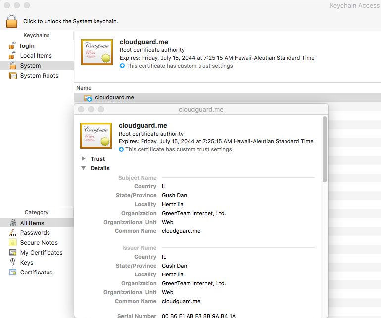Click the Keys icon in Category
Screen dimensions: 381x318
(x=12, y=262)
